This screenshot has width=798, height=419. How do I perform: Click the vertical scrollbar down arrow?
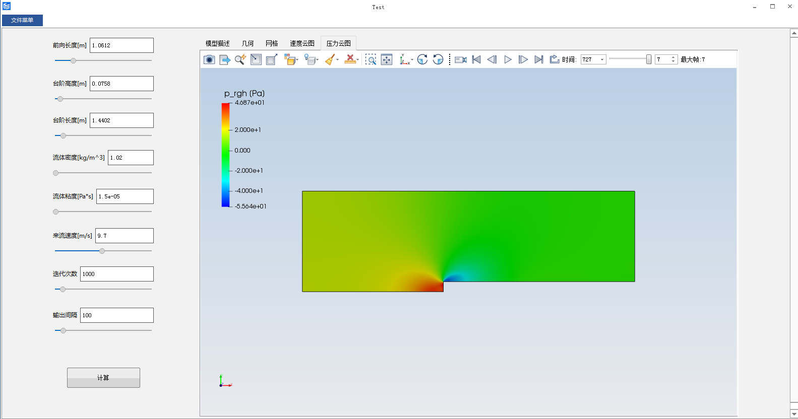[x=794, y=414]
